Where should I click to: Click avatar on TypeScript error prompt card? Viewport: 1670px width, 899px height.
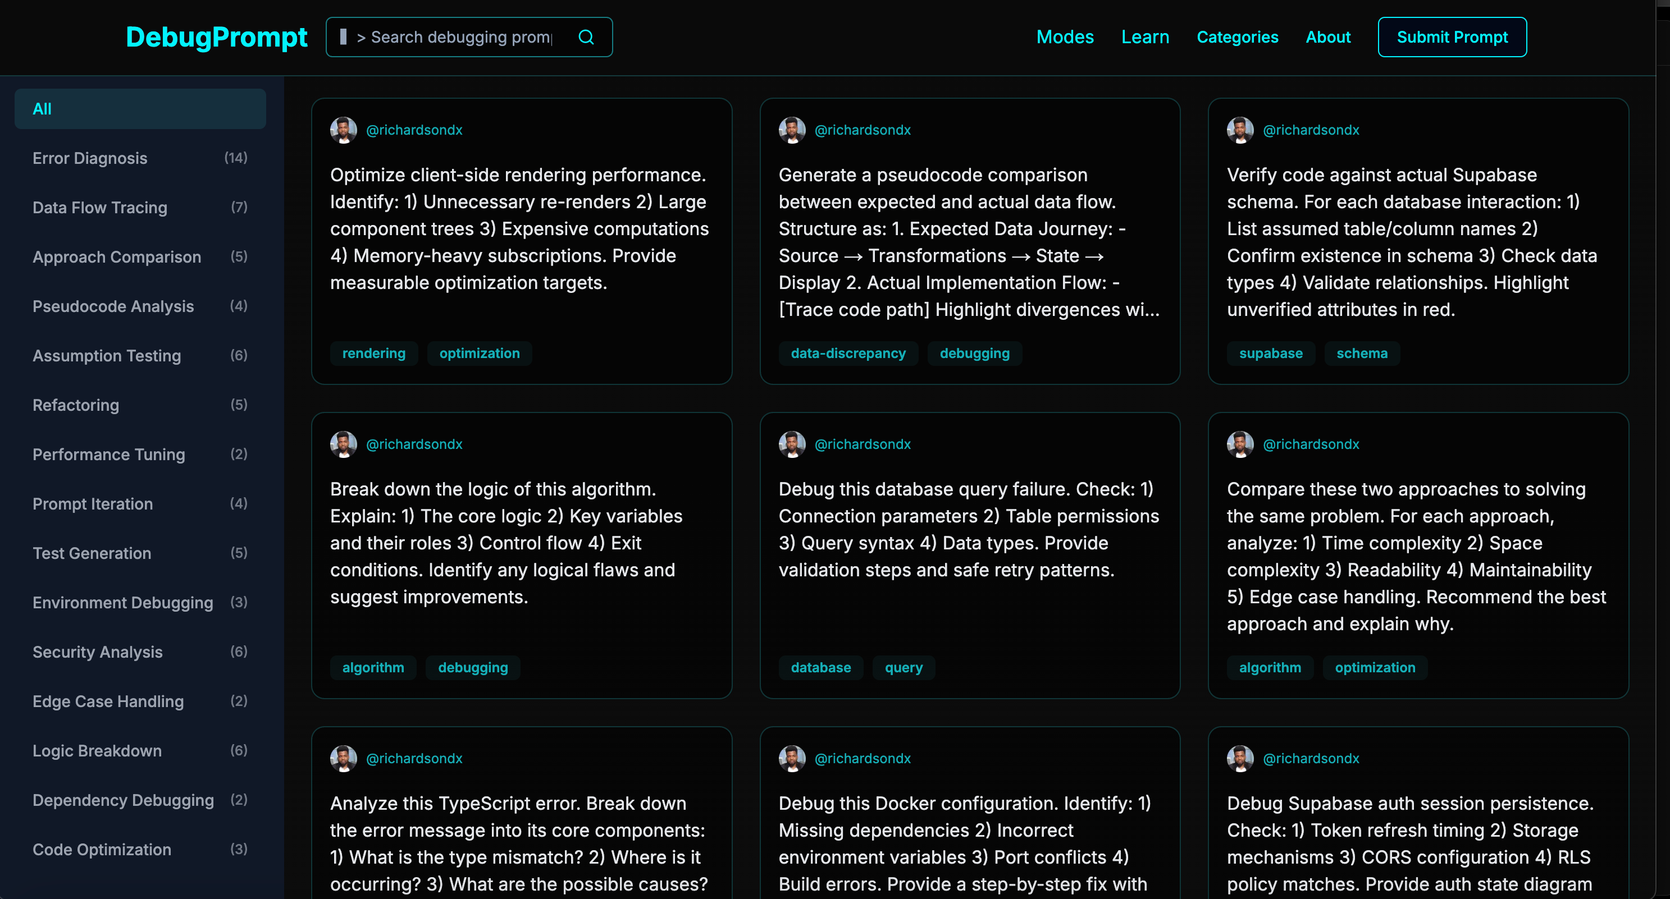click(344, 759)
